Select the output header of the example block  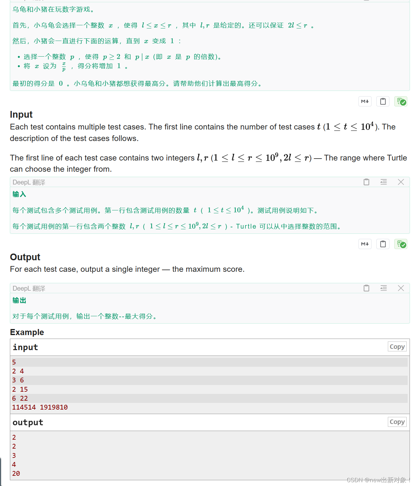(x=28, y=422)
